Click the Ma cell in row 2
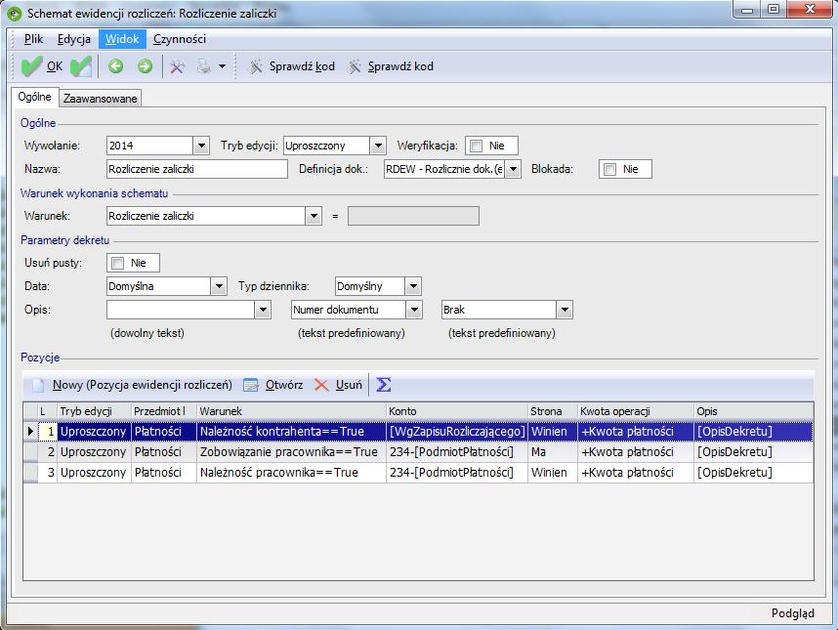838x630 pixels. (x=552, y=452)
